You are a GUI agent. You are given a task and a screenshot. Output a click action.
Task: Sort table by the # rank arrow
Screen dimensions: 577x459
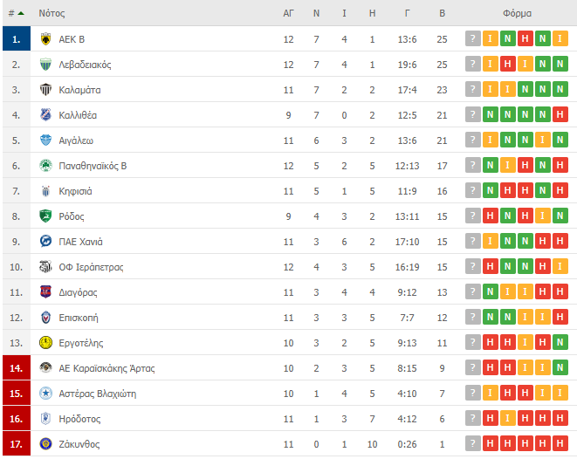point(17,14)
